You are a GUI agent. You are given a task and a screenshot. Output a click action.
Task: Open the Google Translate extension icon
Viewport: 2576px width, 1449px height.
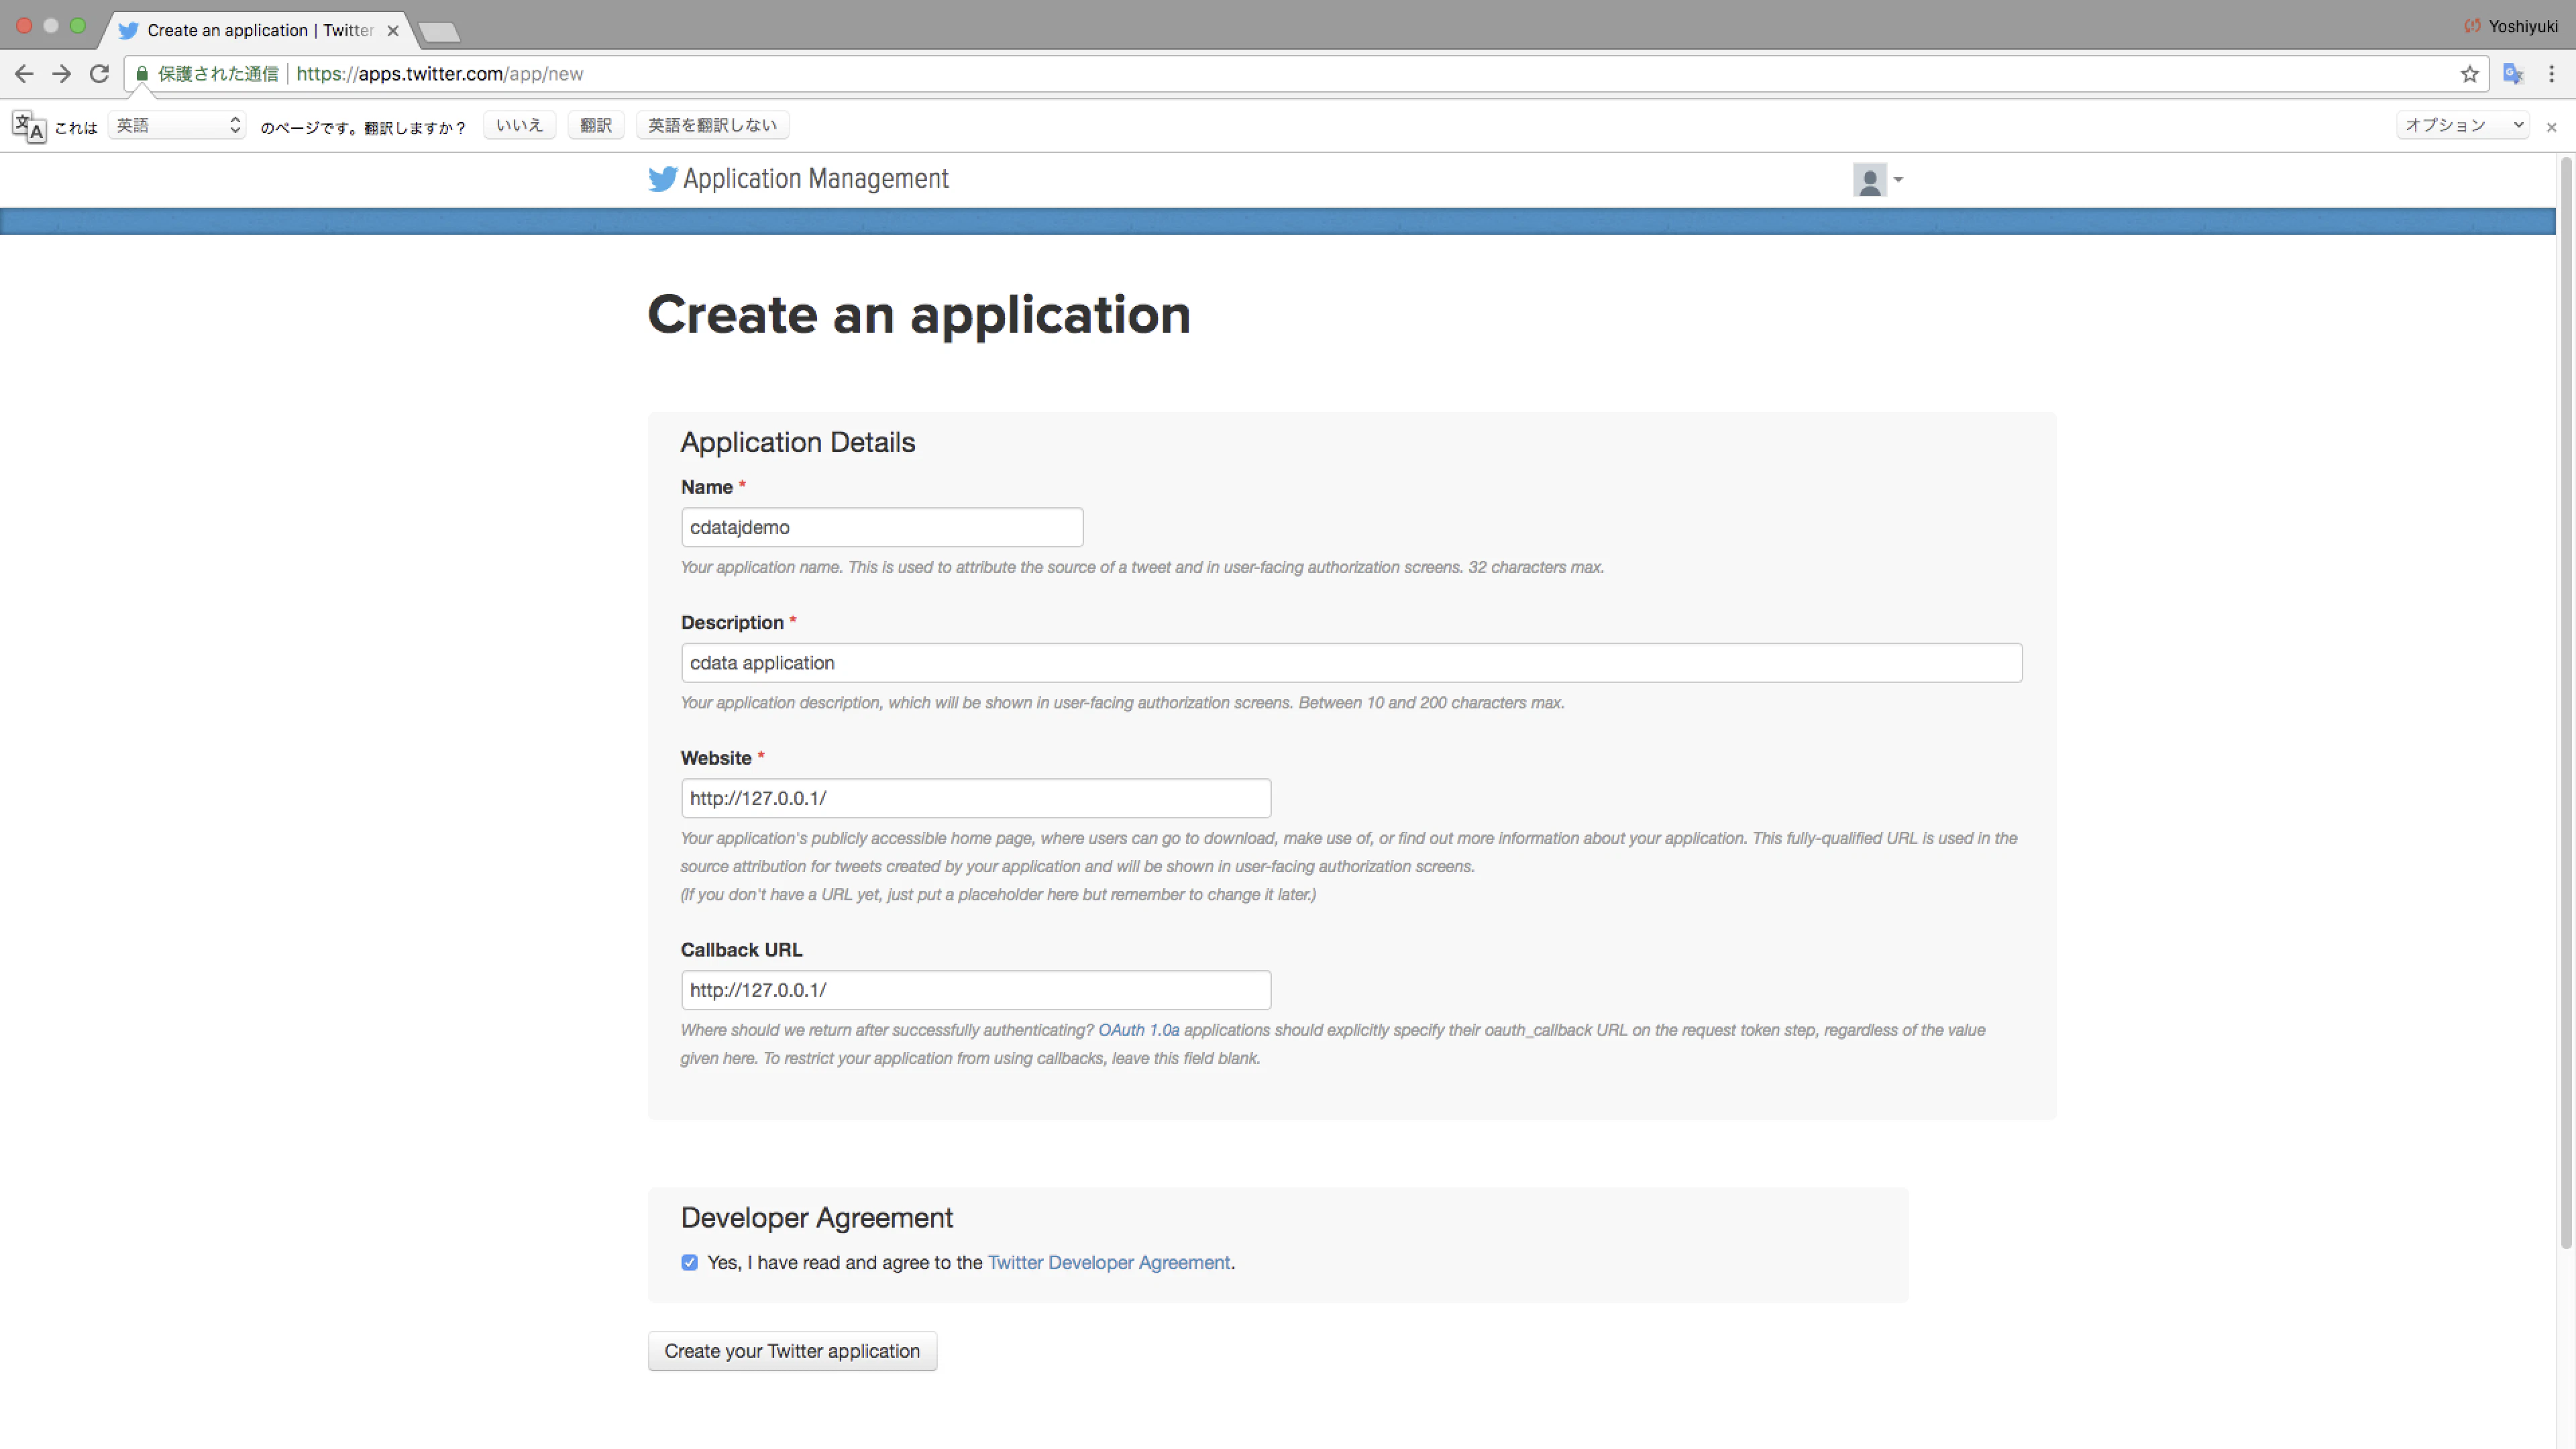[2513, 74]
